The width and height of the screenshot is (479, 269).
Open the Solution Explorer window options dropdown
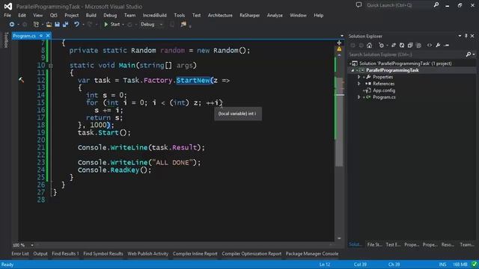[460, 36]
